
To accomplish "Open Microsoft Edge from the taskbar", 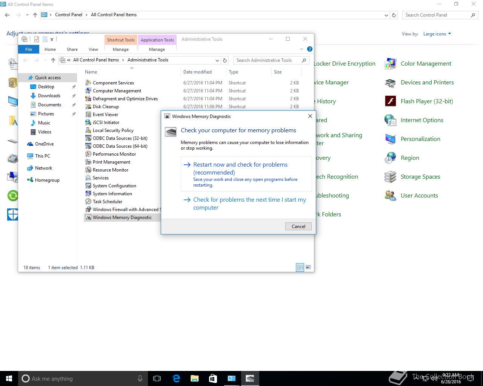I will pos(176,378).
